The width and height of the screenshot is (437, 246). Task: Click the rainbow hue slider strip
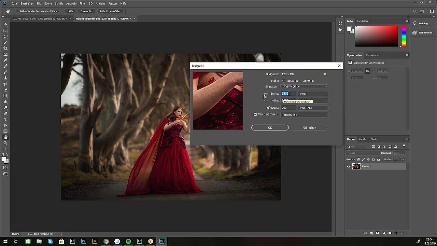click(404, 36)
